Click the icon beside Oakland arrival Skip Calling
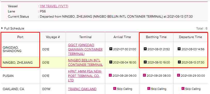The image size is (210, 94). click(x=115, y=89)
